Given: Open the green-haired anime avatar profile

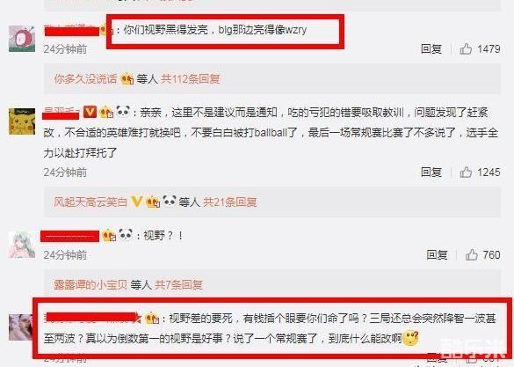Looking at the screenshot, I should tap(22, 245).
